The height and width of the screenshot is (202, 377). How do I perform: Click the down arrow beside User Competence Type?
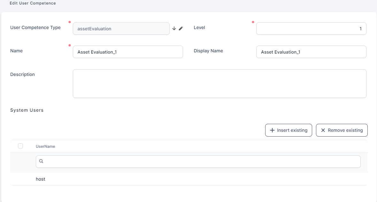coord(174,28)
